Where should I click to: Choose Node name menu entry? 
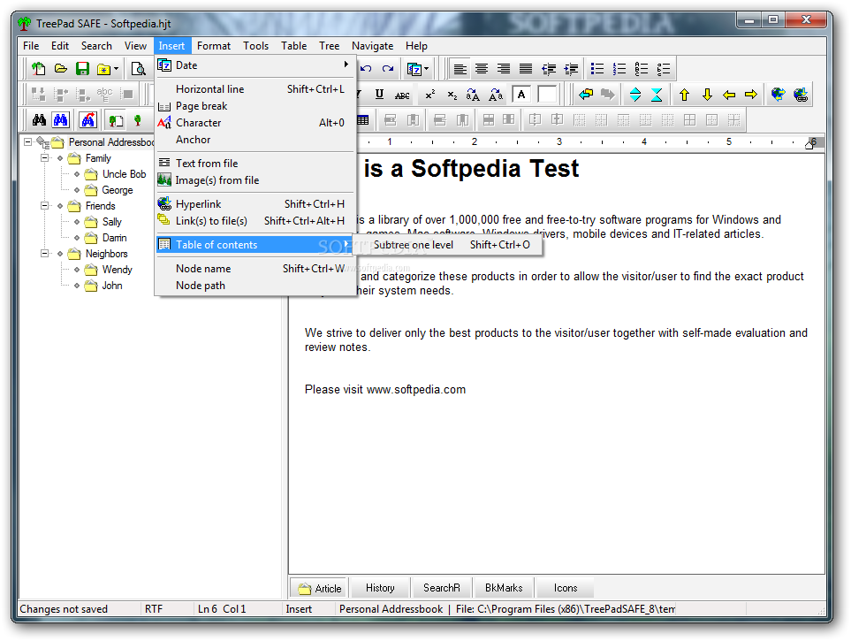(x=255, y=269)
